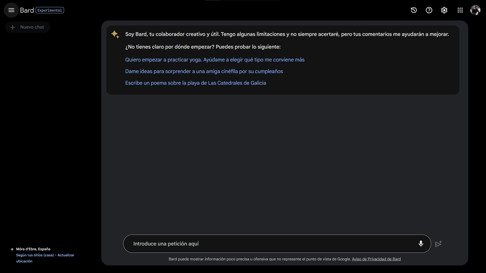The image size is (486, 273).
Task: Click the Experimental badge
Action: click(x=50, y=10)
